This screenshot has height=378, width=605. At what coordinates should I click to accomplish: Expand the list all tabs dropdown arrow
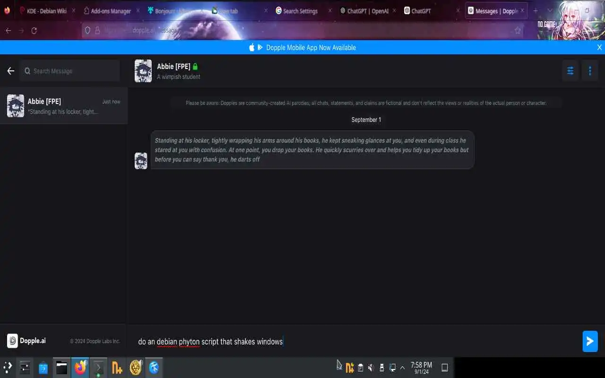(549, 10)
